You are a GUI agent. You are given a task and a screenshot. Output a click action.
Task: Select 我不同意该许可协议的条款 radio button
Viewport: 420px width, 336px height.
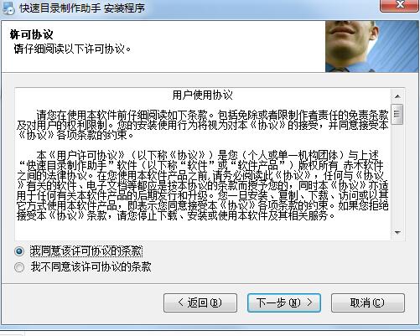(x=19, y=267)
